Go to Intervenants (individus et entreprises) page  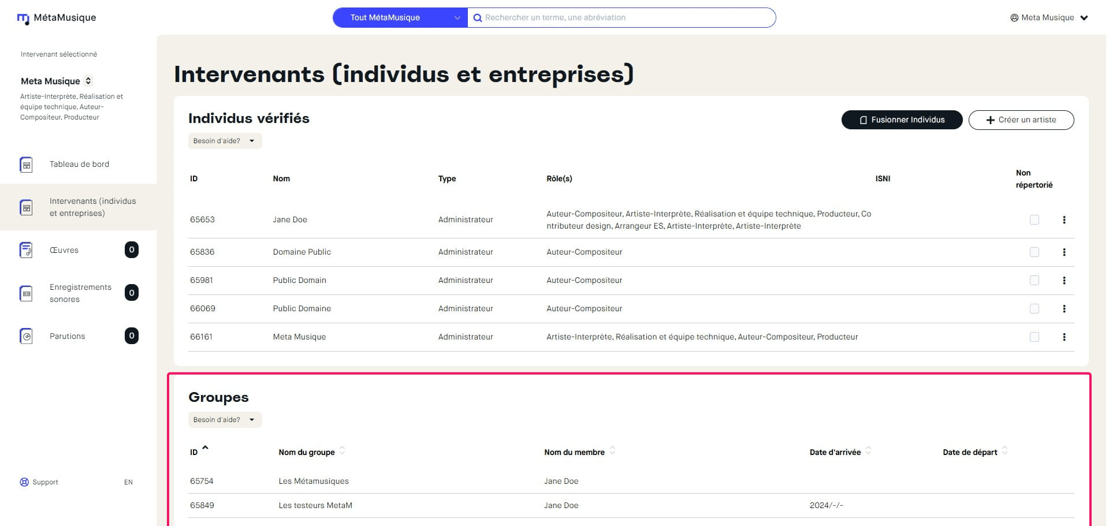(x=92, y=207)
